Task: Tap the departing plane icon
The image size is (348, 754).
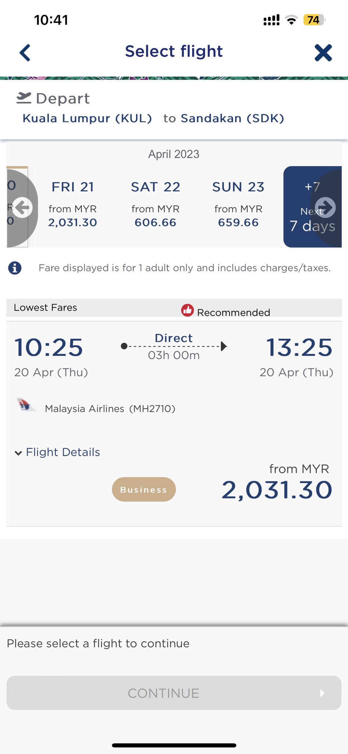Action: click(x=24, y=98)
